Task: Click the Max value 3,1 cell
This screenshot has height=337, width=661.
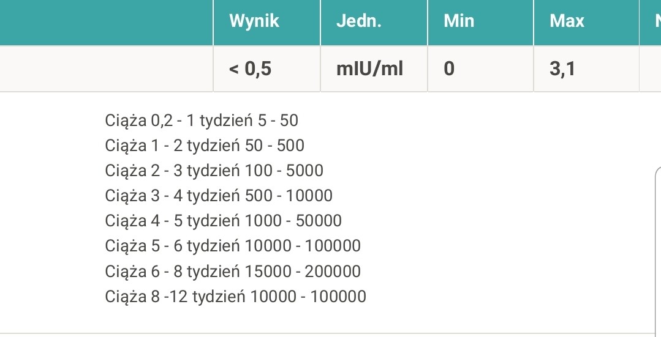Action: tap(562, 69)
